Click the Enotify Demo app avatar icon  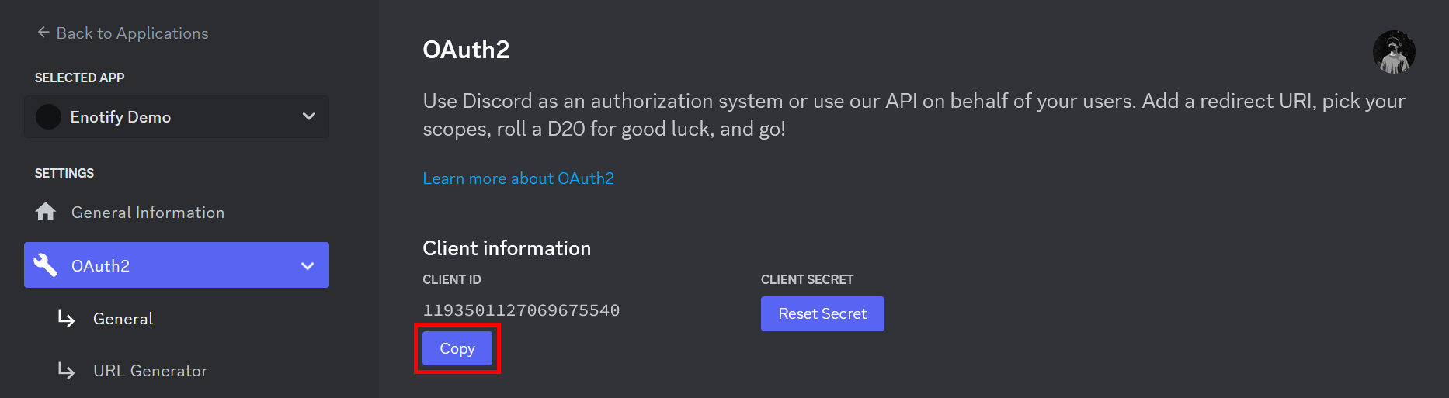48,117
